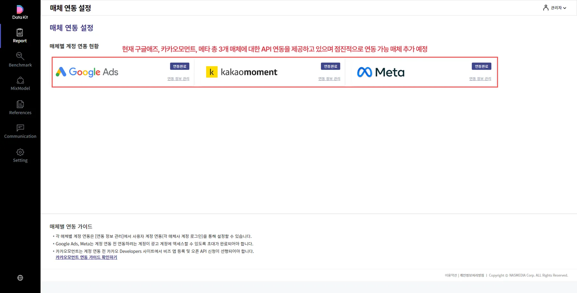Viewport: 577px width, 293px height.
Task: Select the References menu label
Action: [20, 113]
